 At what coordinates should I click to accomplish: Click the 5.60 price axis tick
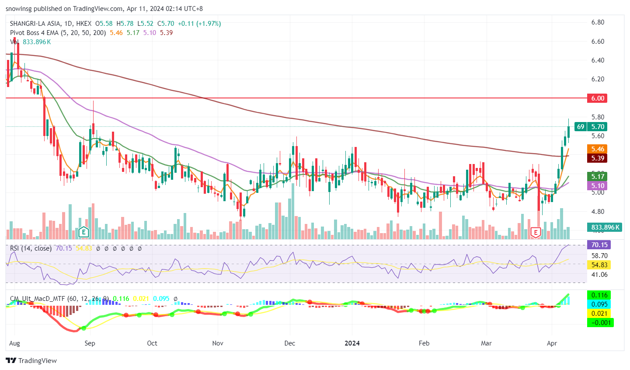(598, 136)
